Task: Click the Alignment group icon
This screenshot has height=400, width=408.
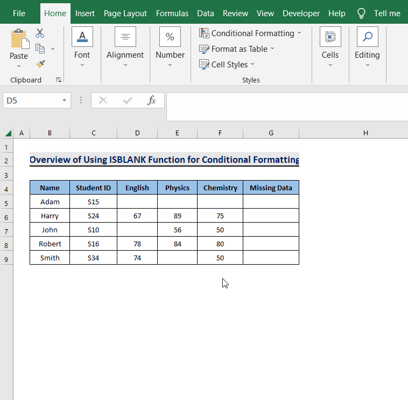Action: coord(125,37)
